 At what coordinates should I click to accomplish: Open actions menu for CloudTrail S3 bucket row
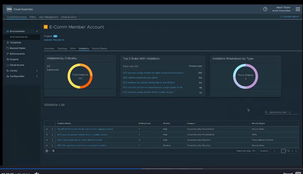tap(52, 129)
